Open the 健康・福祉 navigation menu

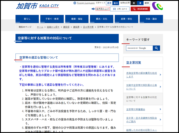pos(77,19)
